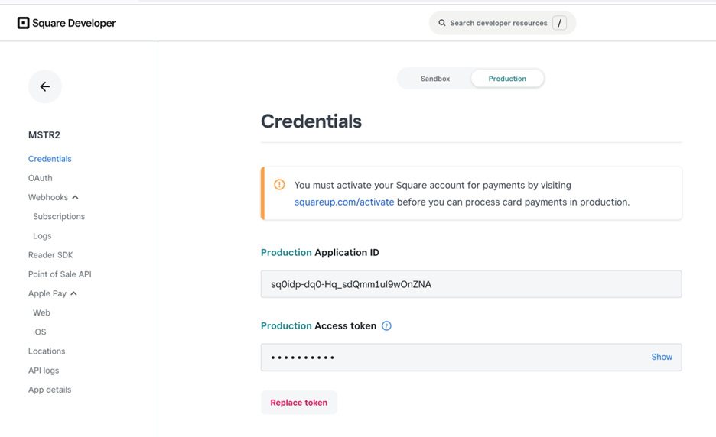716x437 pixels.
Task: Open Apple Pay iOS settings
Action: 40,332
